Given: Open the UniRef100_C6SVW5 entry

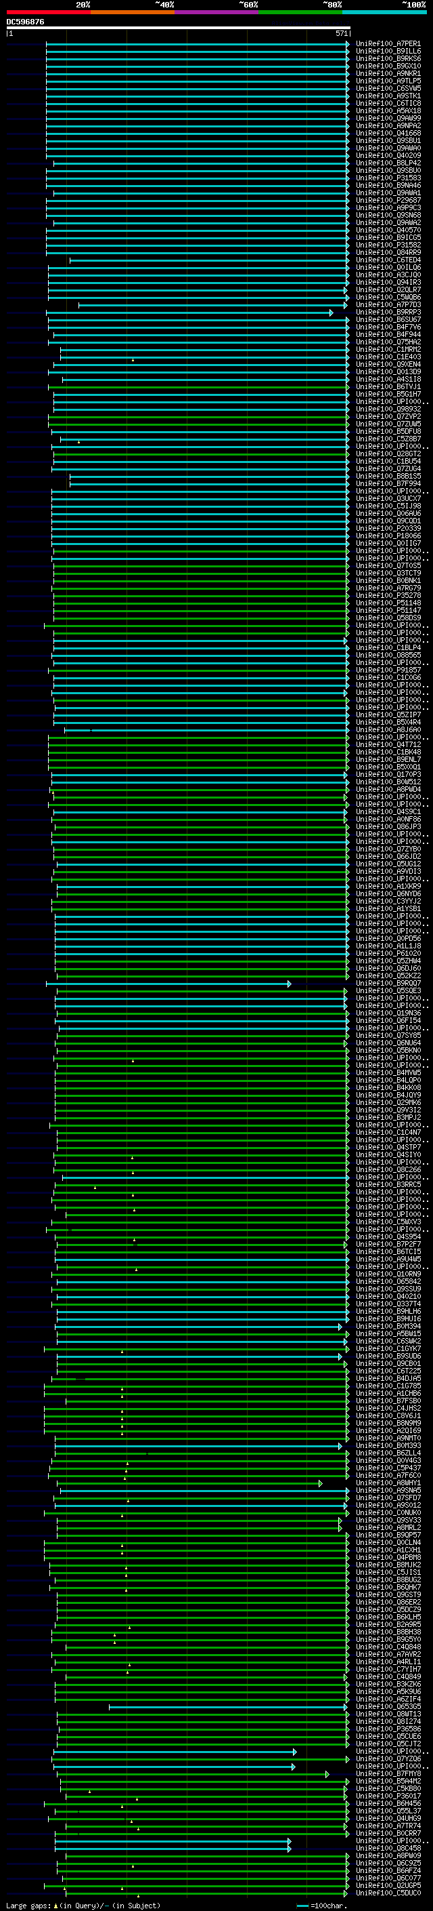Looking at the screenshot, I should (x=388, y=88).
